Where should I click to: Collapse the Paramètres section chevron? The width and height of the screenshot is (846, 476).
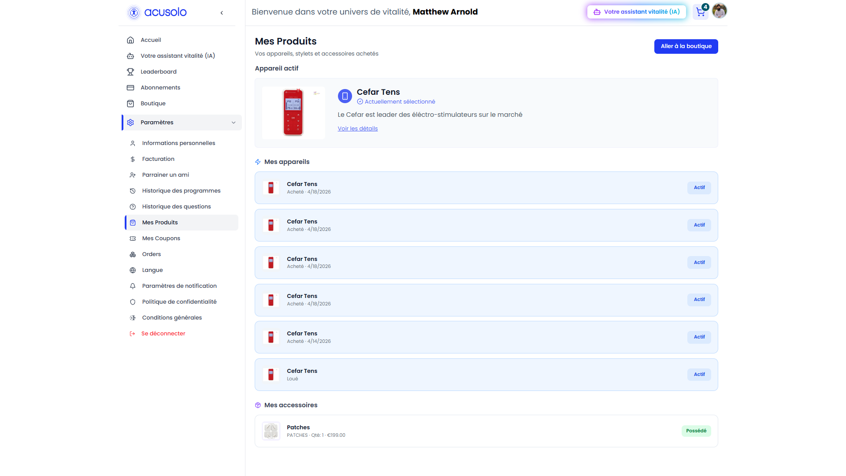tap(234, 123)
